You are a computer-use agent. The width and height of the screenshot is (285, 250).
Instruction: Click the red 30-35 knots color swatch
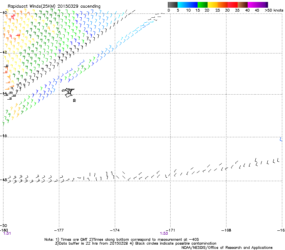pyautogui.click(x=233, y=5)
